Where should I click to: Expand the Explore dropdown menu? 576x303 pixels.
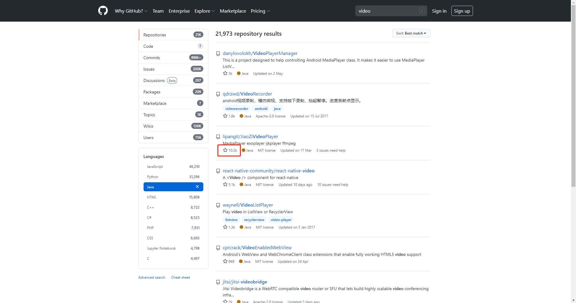(205, 11)
